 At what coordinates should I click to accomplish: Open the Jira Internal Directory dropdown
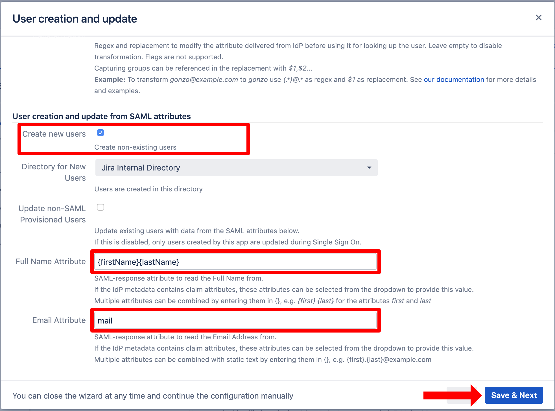tap(236, 168)
